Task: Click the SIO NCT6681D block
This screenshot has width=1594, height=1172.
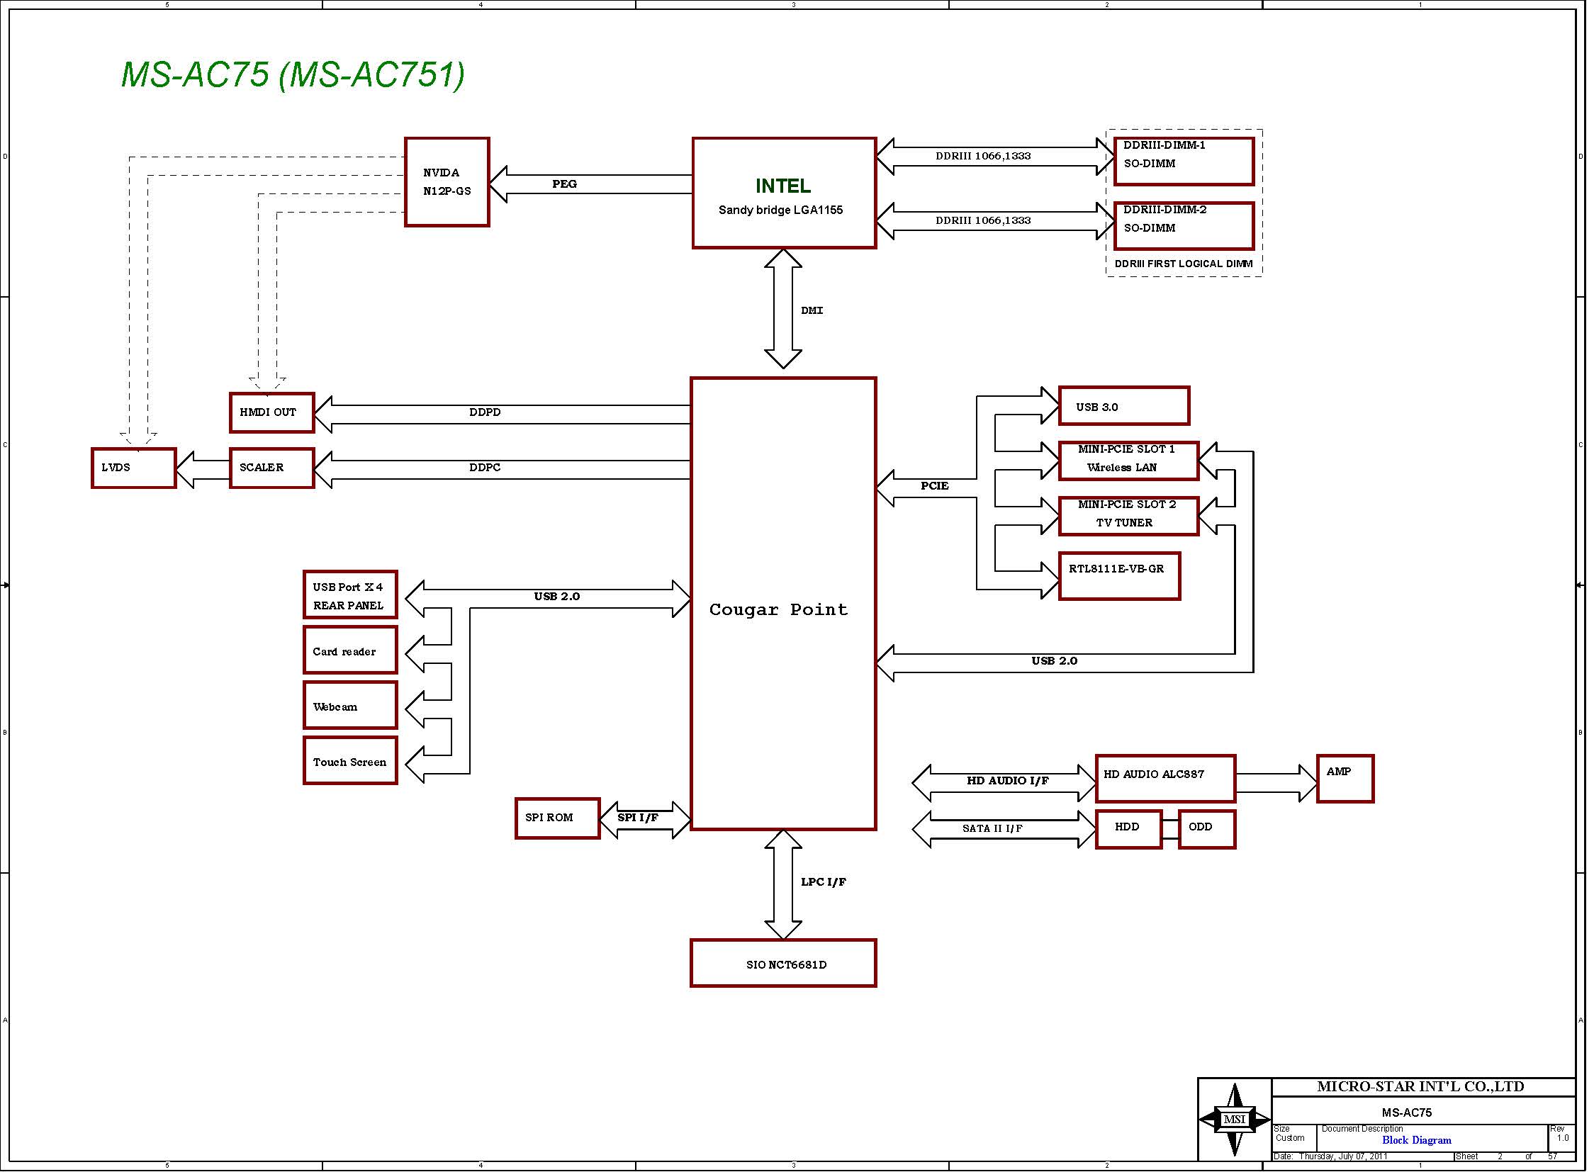Action: point(782,963)
